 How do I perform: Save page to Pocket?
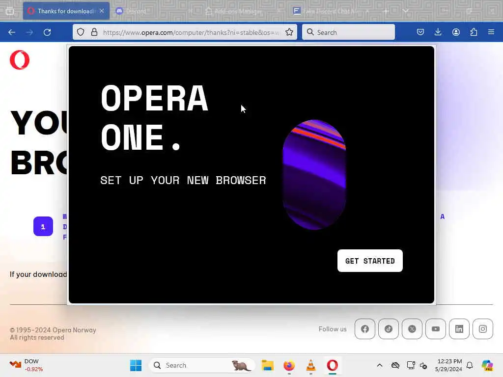click(420, 32)
